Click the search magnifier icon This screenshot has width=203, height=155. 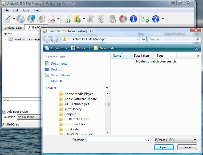[197, 39]
